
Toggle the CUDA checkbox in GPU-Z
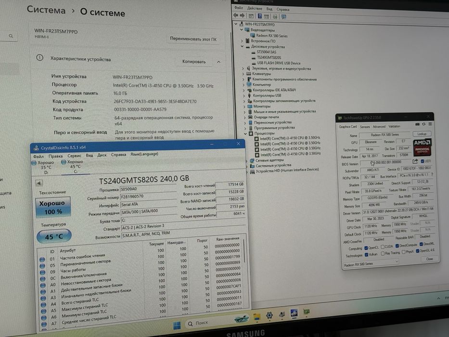382,246
